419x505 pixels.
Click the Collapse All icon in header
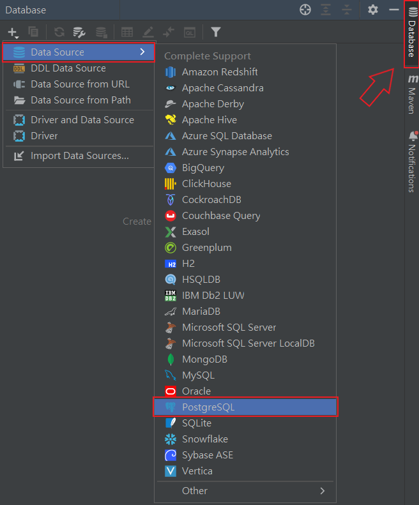pyautogui.click(x=346, y=10)
